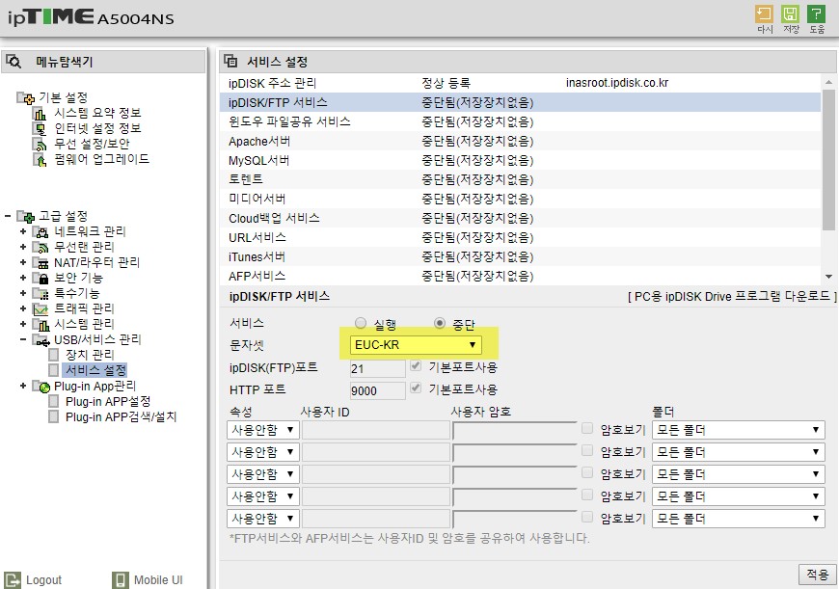This screenshot has width=839, height=589.
Task: Click the 적용 apply button
Action: coord(817,574)
